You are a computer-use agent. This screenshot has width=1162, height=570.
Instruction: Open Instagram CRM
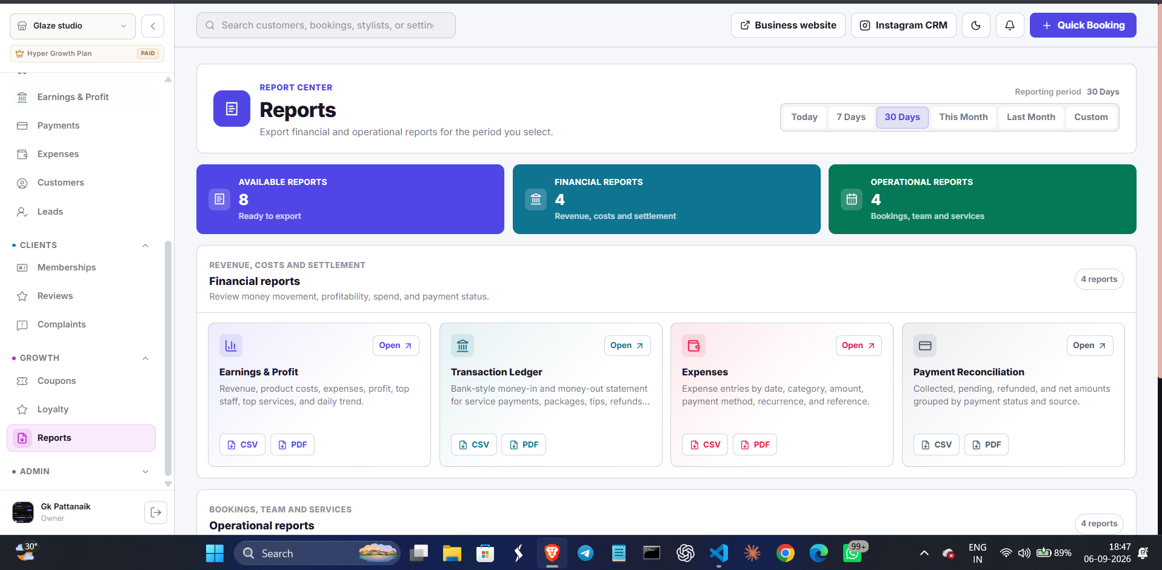(904, 25)
